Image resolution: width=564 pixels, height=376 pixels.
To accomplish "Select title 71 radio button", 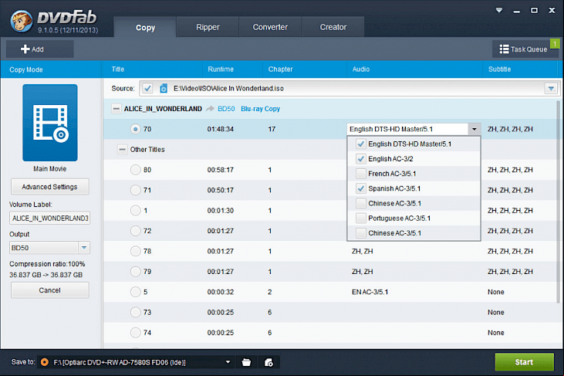I will click(x=135, y=190).
